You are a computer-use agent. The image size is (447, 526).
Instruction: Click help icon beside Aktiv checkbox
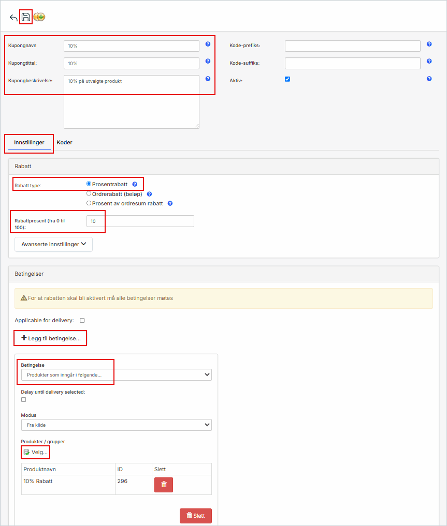pos(429,79)
